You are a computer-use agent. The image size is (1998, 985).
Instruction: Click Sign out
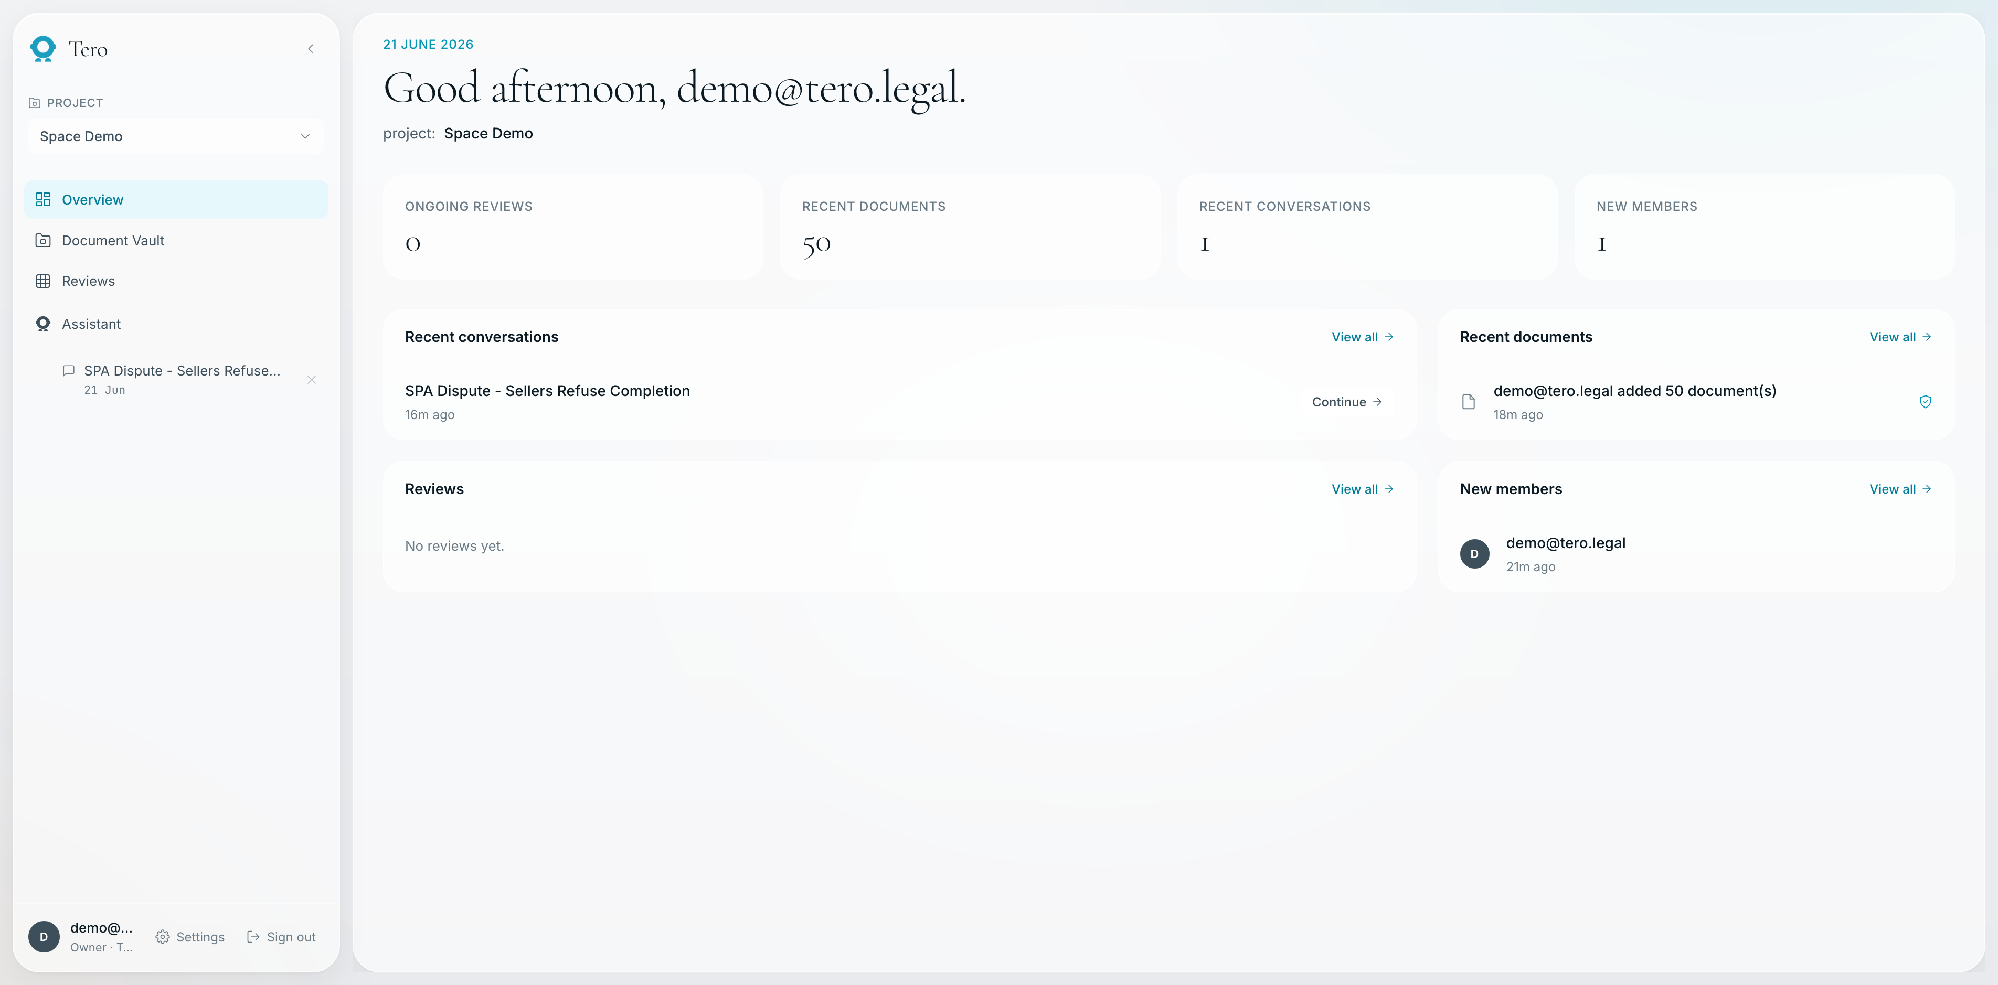[282, 937]
